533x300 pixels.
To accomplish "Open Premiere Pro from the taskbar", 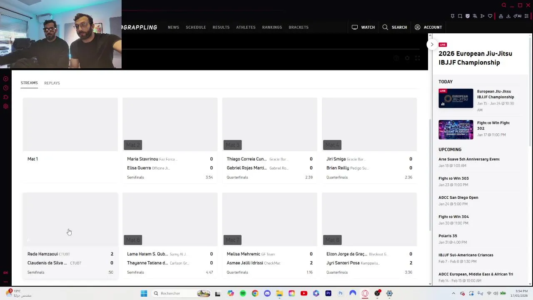I will coord(328,293).
